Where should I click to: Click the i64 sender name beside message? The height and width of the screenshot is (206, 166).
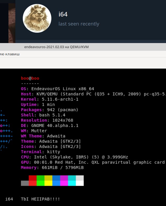9,199
